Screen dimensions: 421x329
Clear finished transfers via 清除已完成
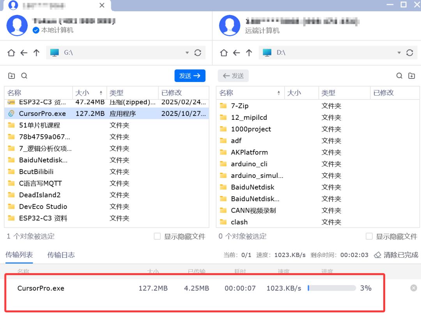tap(401, 255)
